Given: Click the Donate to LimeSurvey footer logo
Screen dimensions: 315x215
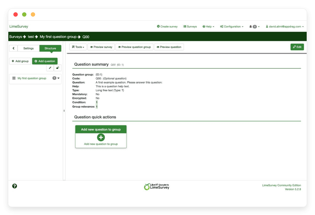Looking at the screenshot, I should click(x=156, y=186).
